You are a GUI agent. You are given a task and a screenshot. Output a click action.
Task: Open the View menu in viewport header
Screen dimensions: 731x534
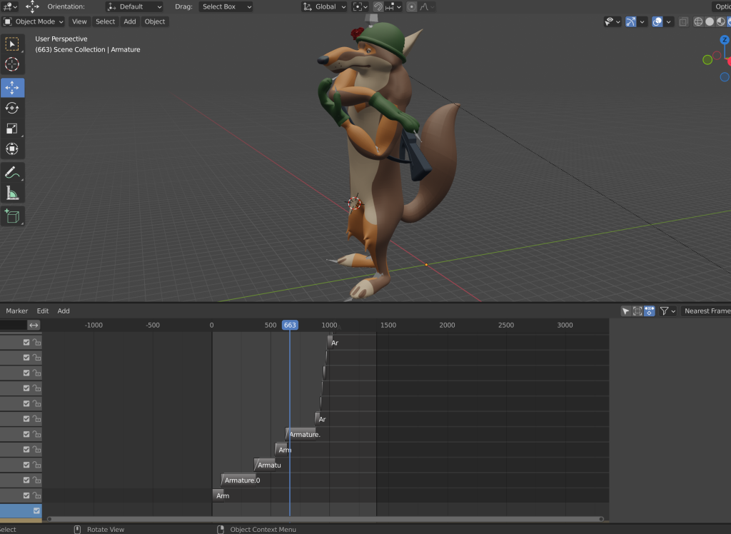point(79,21)
